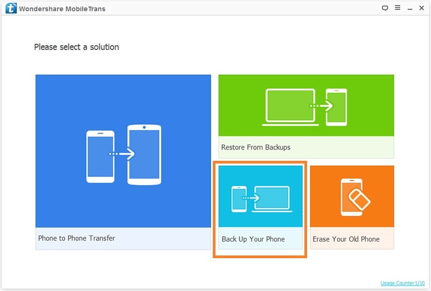Click the phone eraser icon on orange tile
Screen dimensions: 431x291
(355, 197)
